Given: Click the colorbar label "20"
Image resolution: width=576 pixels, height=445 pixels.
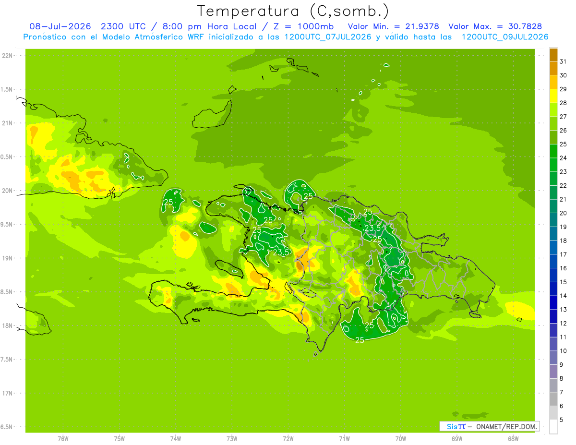Looking at the screenshot, I should (x=564, y=213).
